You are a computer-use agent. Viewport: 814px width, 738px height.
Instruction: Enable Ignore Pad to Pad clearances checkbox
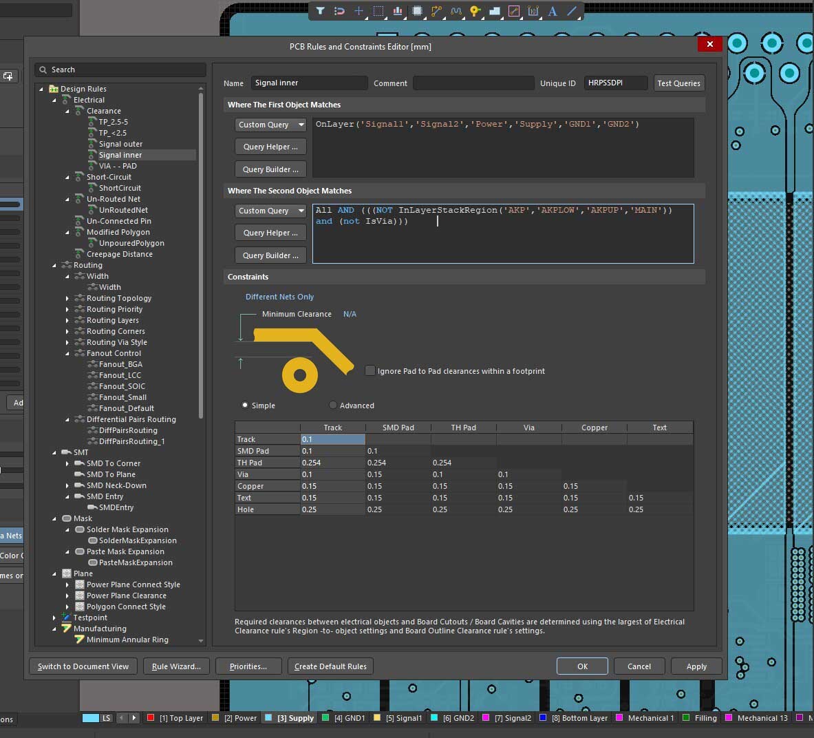(370, 370)
